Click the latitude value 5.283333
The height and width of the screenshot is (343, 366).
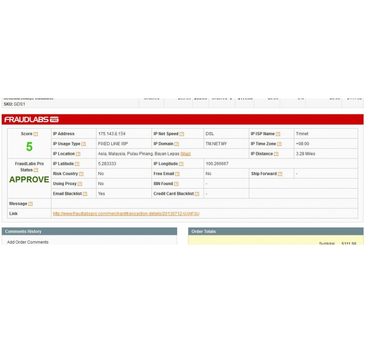(x=107, y=164)
